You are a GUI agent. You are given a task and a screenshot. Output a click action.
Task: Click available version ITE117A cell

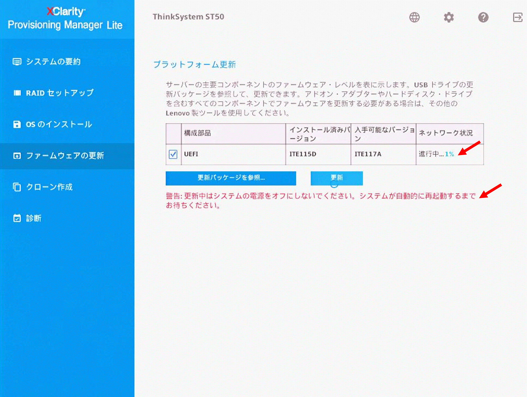383,154
